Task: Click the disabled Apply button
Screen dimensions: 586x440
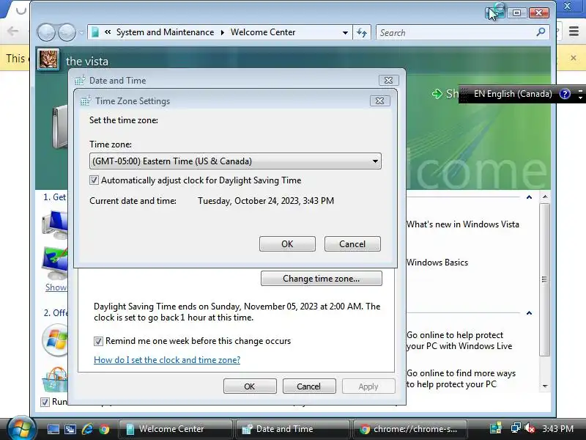Action: pyautogui.click(x=368, y=386)
